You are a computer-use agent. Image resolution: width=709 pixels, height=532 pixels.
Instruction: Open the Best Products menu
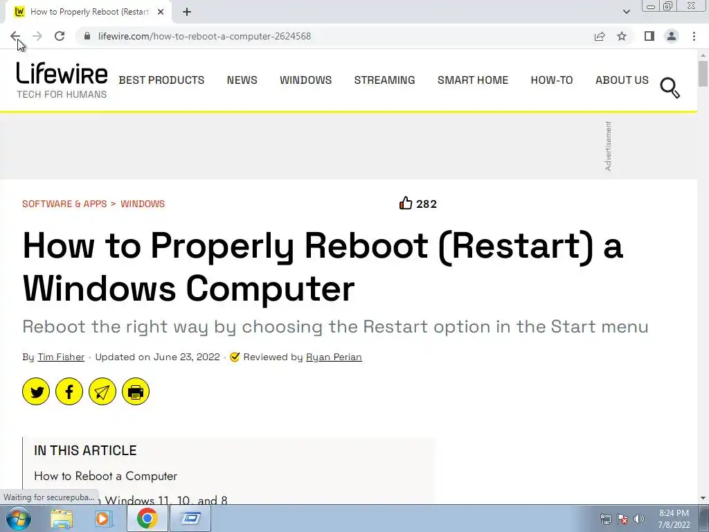tap(161, 80)
